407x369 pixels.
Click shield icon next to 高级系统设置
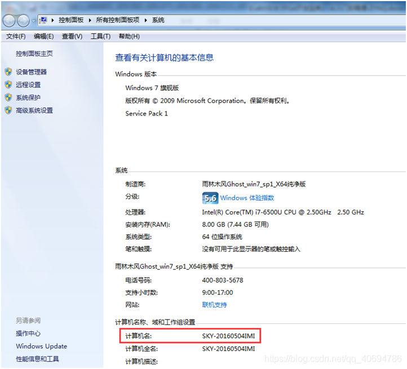8,110
